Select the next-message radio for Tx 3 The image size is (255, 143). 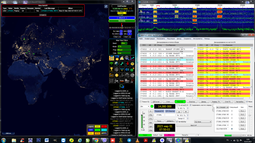click(x=232, y=118)
